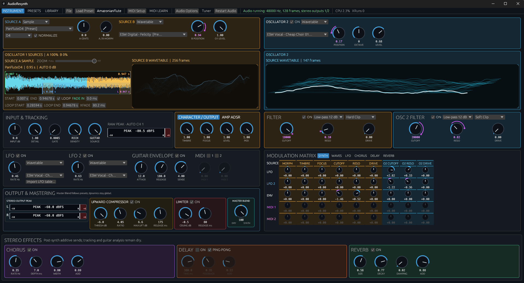The height and width of the screenshot is (283, 524).
Task: Open the LFO 2 Wavetable type dropdown
Action: (x=108, y=163)
